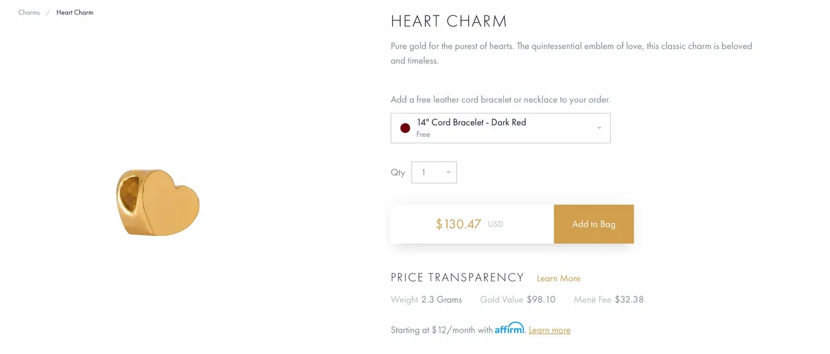
Task: Click the quantity value 1
Action: [x=423, y=172]
